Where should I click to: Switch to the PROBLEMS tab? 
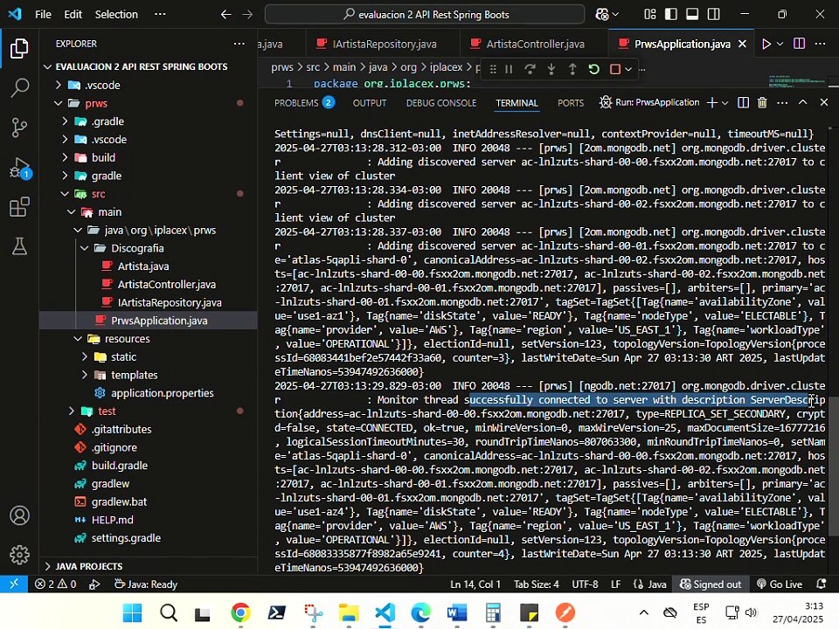pyautogui.click(x=304, y=103)
